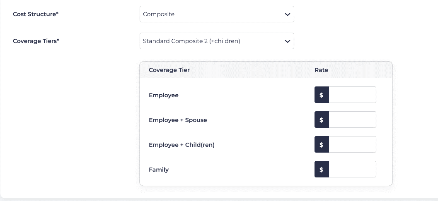Focus the Employee rate input field
Image resolution: width=438 pixels, height=201 pixels.
(x=352, y=95)
